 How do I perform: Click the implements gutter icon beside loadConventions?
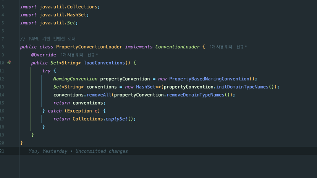pos(9,63)
